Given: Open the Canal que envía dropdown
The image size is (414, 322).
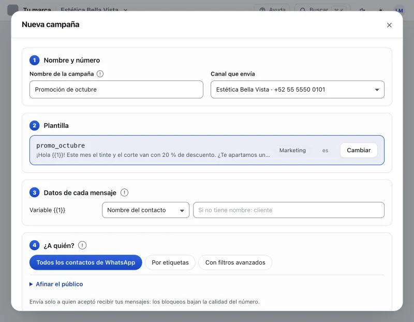Looking at the screenshot, I should 297,90.
